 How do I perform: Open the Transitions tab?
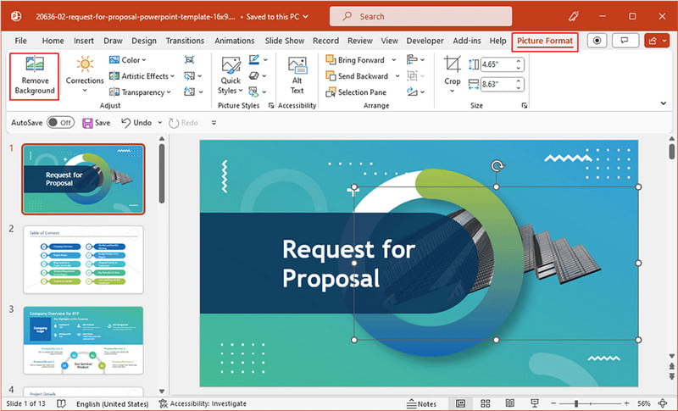point(185,41)
